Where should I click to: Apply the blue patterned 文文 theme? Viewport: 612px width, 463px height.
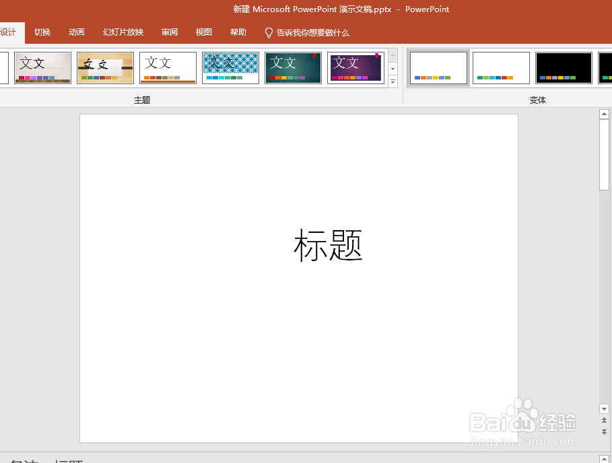pos(230,67)
